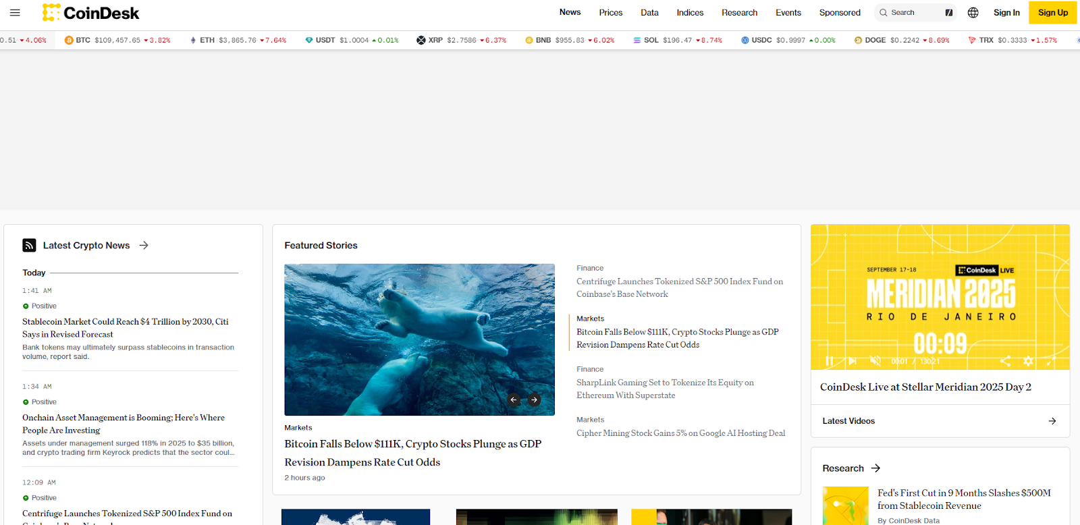The image size is (1080, 525).
Task: Click the SOL ticker icon
Action: (637, 40)
